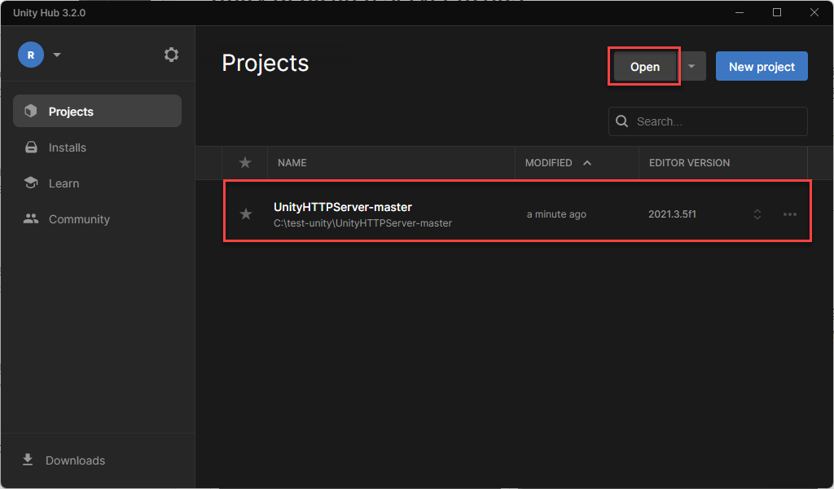Click the Installs drive icon
This screenshot has height=489, width=834.
(x=32, y=148)
